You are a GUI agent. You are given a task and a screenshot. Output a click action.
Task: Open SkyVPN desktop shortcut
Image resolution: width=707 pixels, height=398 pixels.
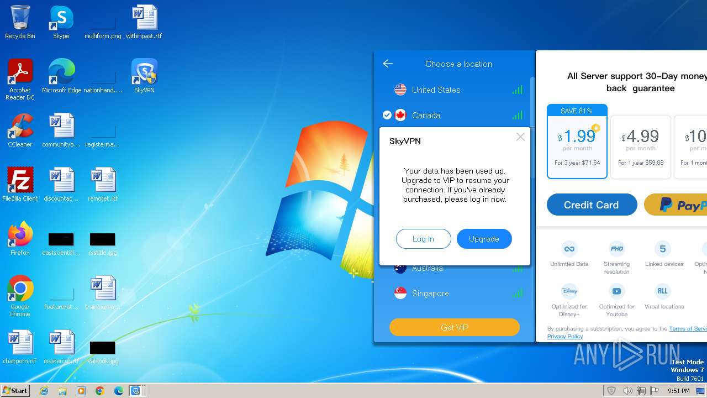click(x=144, y=76)
